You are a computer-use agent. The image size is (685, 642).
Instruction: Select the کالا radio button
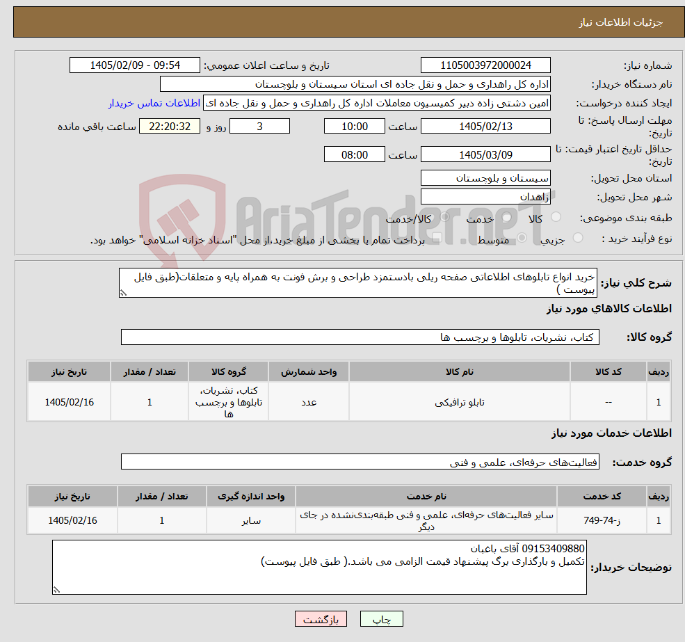pos(556,217)
